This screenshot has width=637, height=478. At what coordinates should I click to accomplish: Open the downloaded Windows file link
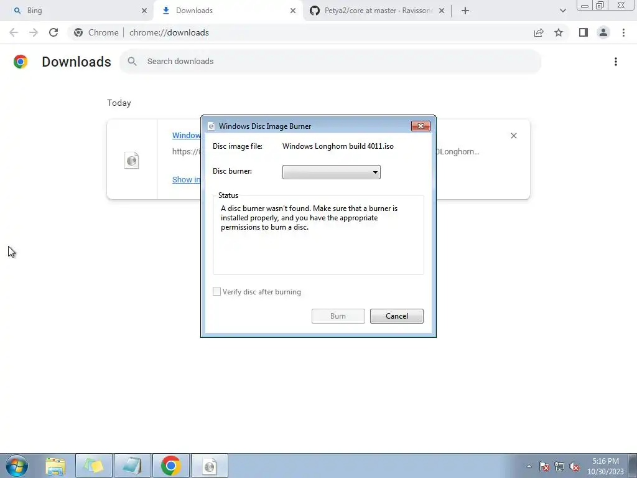pyautogui.click(x=186, y=135)
